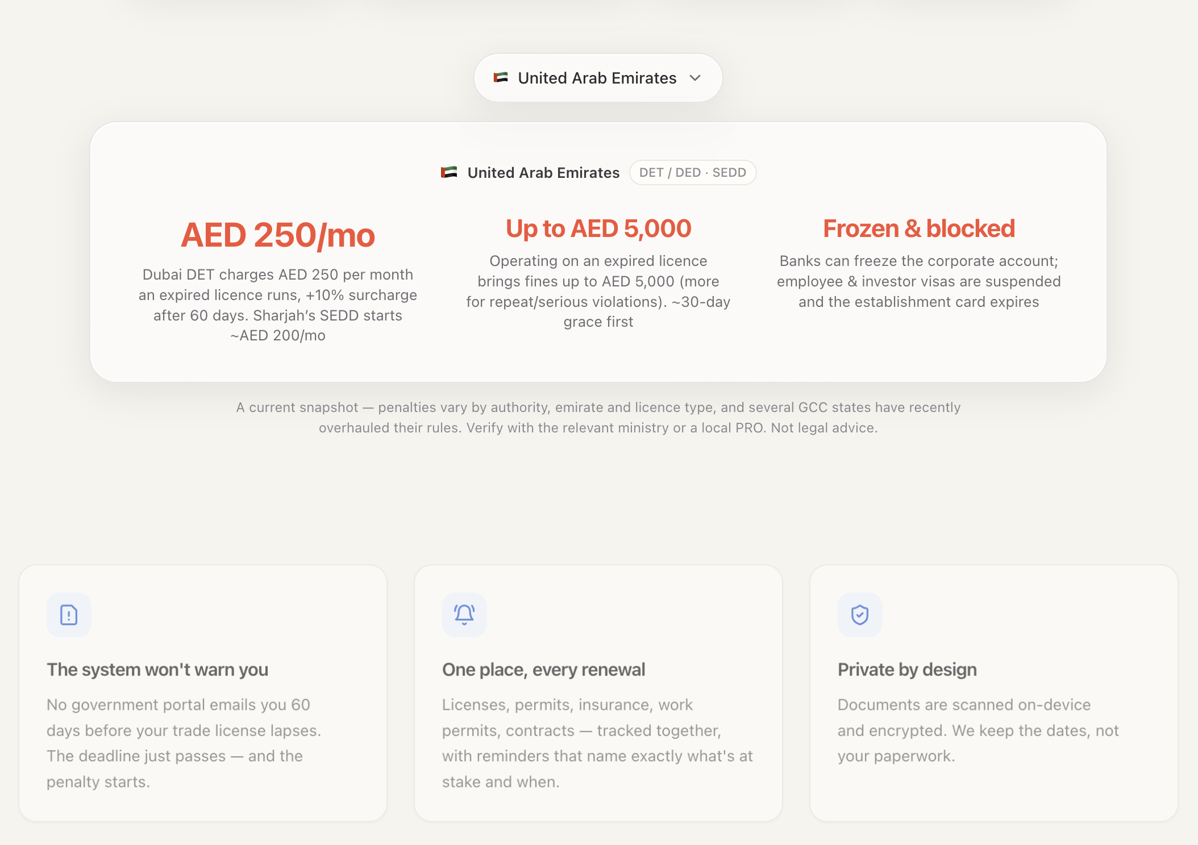Click the document alert icon
Viewport: 1198px width, 845px height.
[x=69, y=615]
